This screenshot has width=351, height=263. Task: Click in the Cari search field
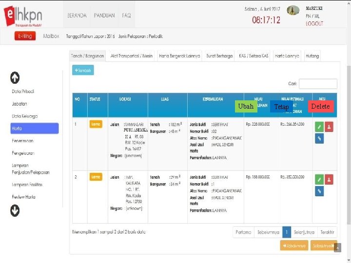[x=318, y=84]
